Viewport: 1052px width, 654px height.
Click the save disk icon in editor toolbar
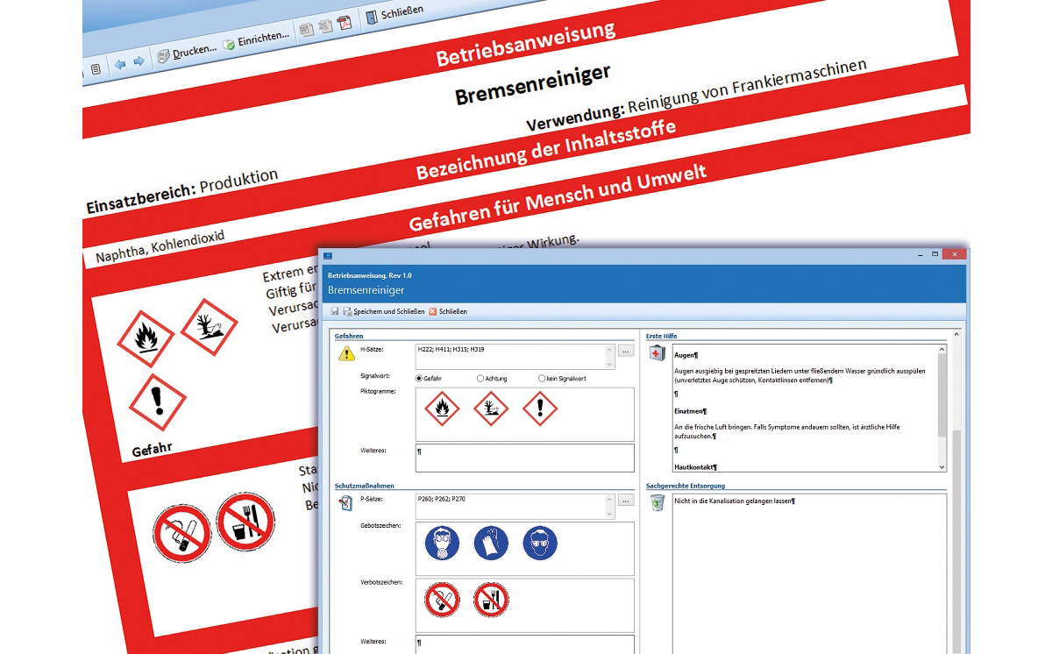tap(335, 311)
